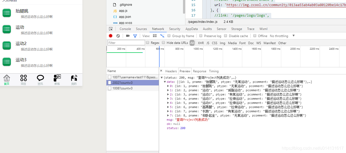This screenshot has width=346, height=153.
Task: Enable Group by frame checkbox
Action: (x=169, y=36)
